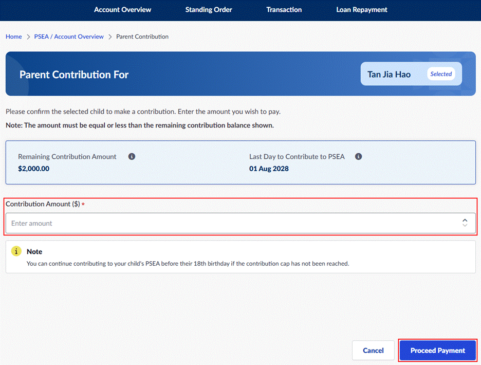This screenshot has width=481, height=365.
Task: Go to the Transaction menu item
Action: point(284,10)
